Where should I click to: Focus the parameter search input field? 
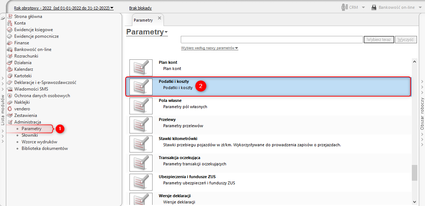click(271, 40)
